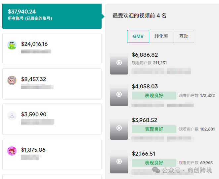Switch to the 互动 tab
The image size is (219, 179).
(x=184, y=36)
